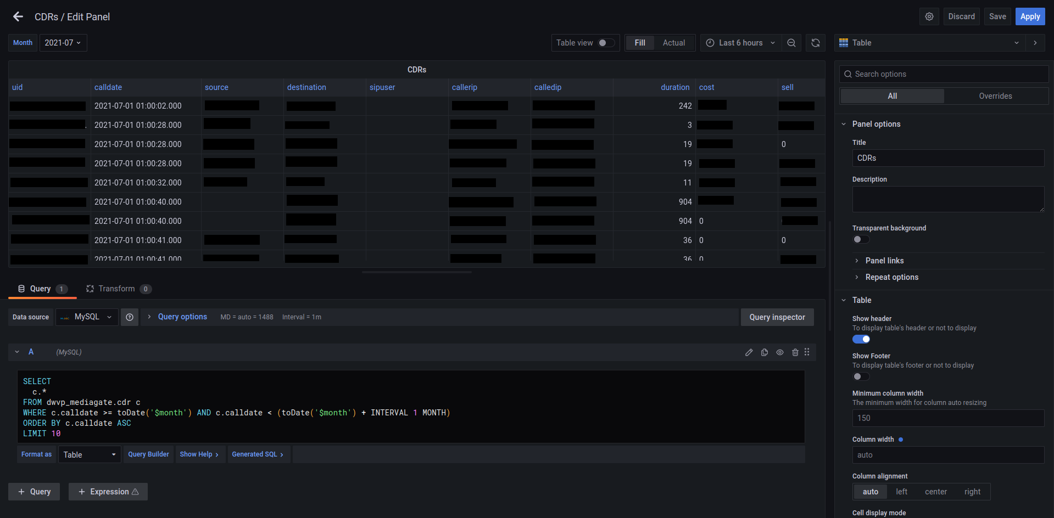Toggle query A text edit pencil icon
This screenshot has height=518, width=1054.
click(749, 352)
